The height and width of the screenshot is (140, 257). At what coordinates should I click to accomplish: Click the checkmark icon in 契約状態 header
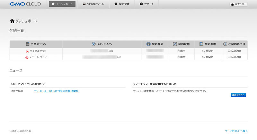click(175, 44)
